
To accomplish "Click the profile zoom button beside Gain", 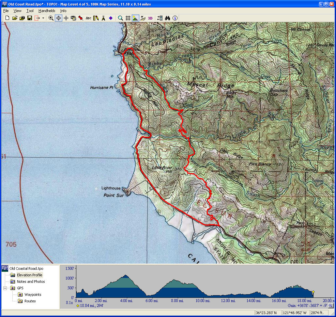I will click(331, 306).
